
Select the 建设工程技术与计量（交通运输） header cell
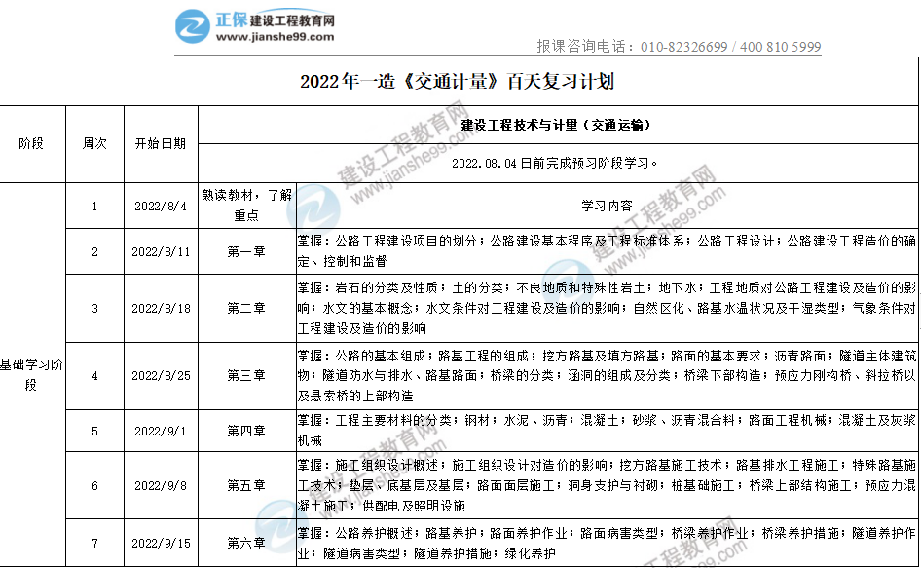pyautogui.click(x=556, y=126)
